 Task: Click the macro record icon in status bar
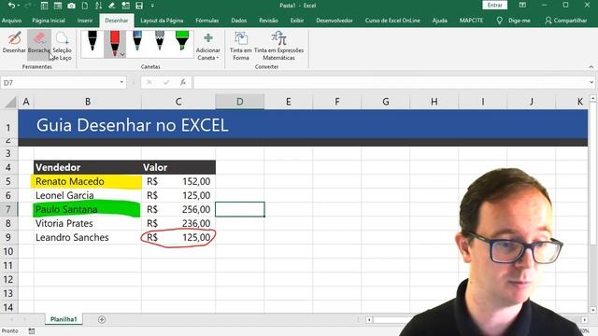32,331
